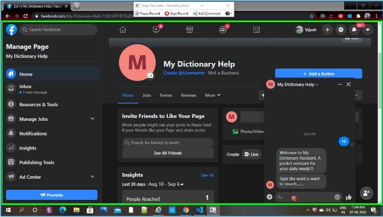
Task: Open My Dictionary Help chat name dropdown
Action: point(298,85)
